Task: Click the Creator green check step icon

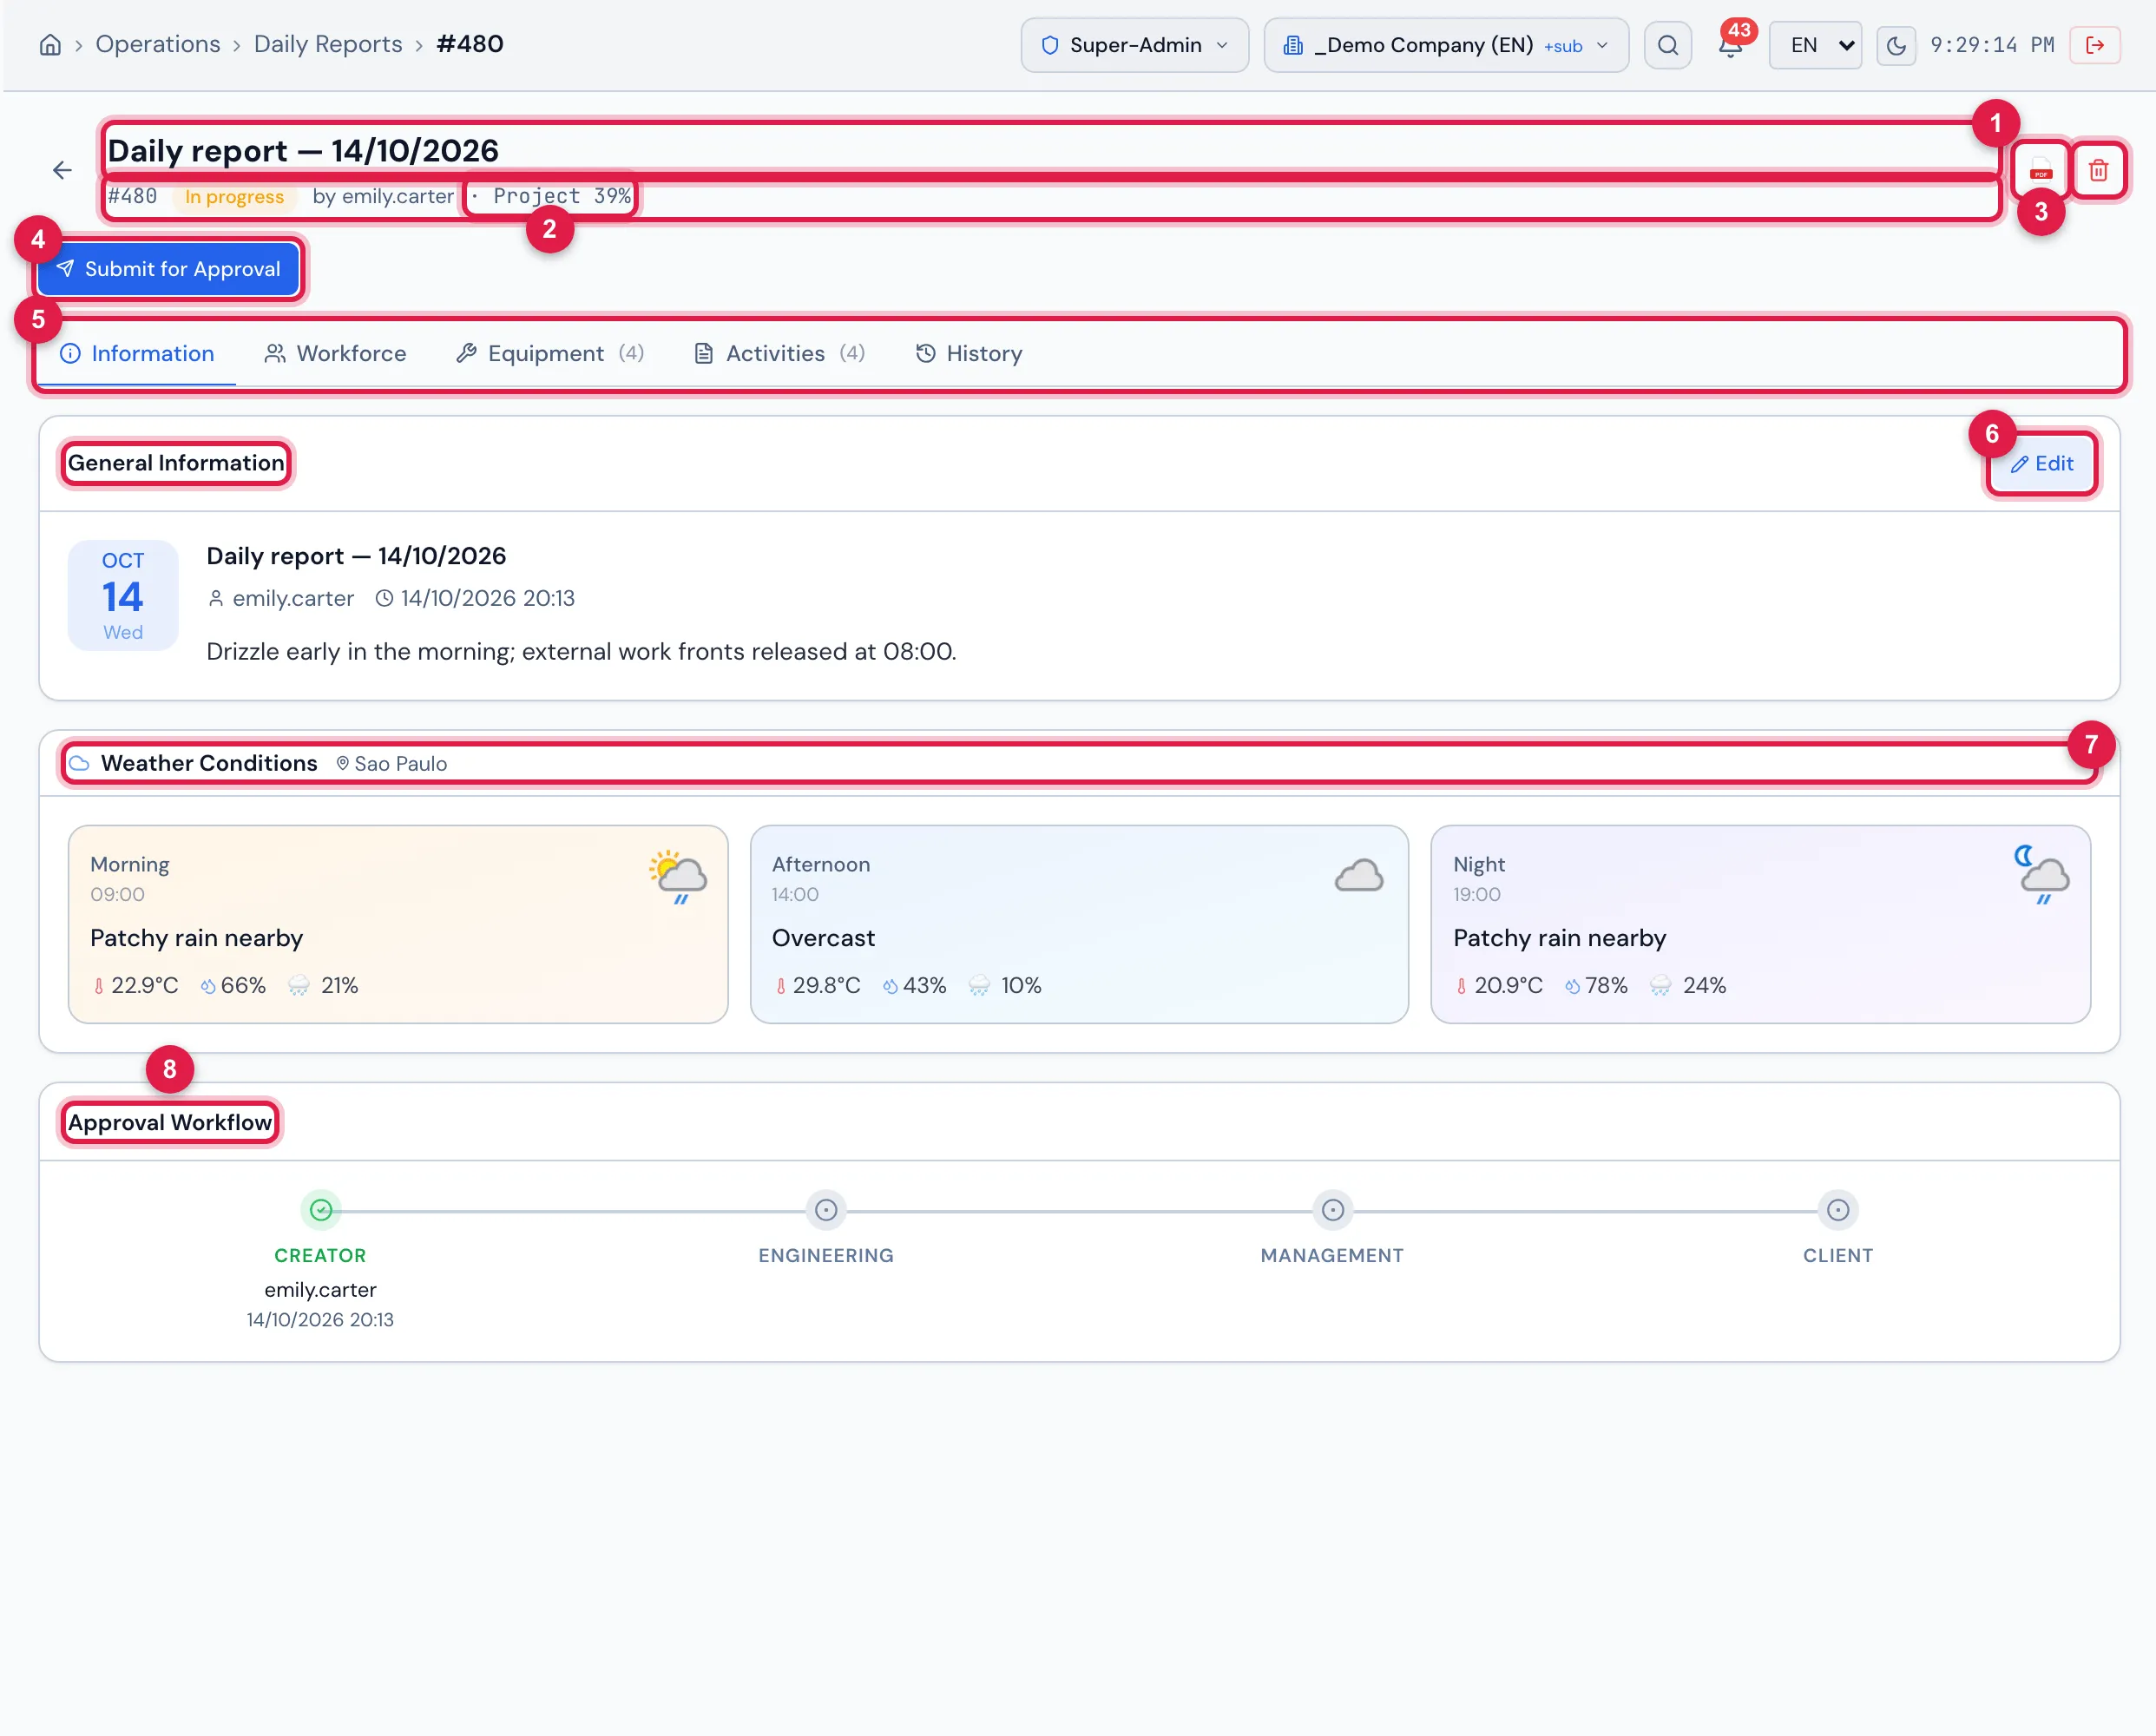Action: coord(320,1210)
